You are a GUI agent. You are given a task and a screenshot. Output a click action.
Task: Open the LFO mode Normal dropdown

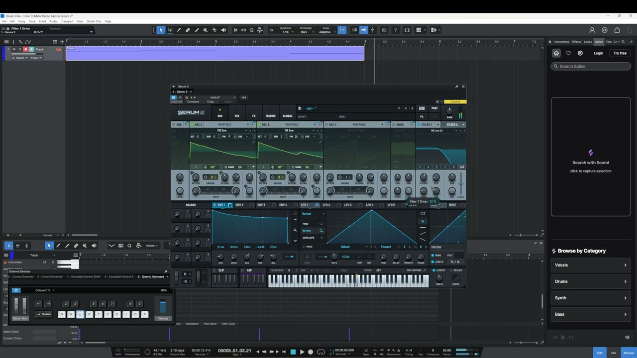pos(313,214)
